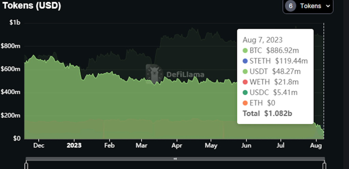Click the USDT value '$48.27m'
Screen dimensions: 349x169
(286, 72)
